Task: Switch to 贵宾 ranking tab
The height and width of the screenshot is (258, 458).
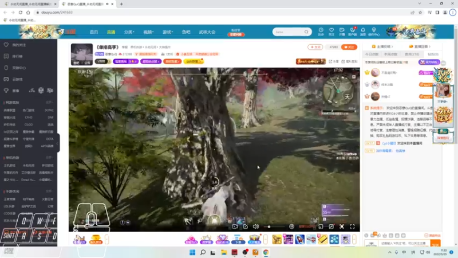Action: (412, 54)
